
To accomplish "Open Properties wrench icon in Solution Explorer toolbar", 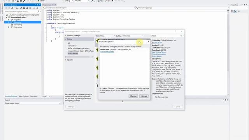I will (37, 8).
